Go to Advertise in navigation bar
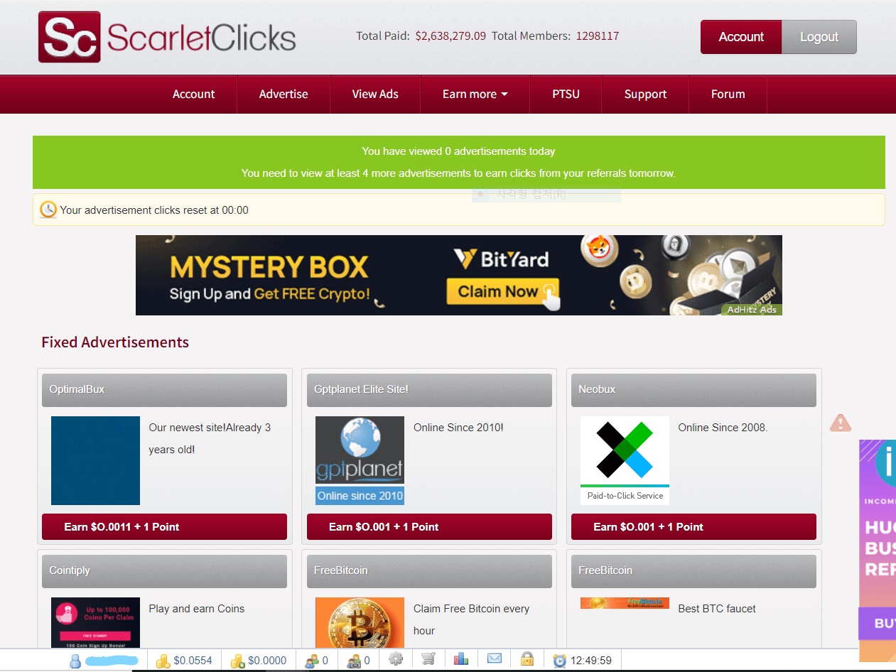 [284, 94]
